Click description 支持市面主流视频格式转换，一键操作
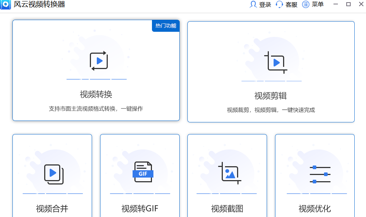Screen dimensions: 366x217 pos(96,109)
